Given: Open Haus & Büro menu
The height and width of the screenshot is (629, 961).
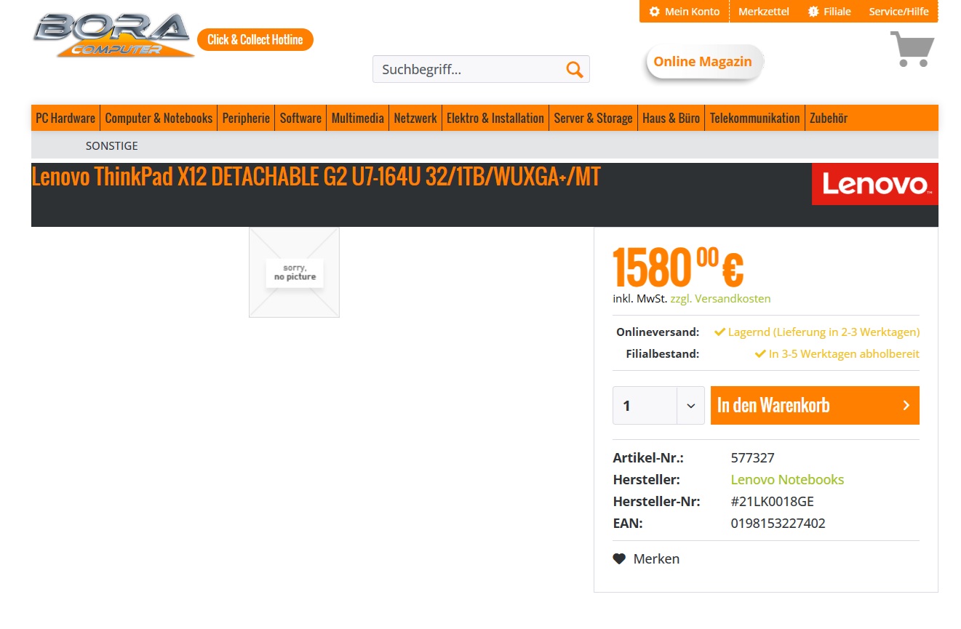Looking at the screenshot, I should [x=671, y=118].
